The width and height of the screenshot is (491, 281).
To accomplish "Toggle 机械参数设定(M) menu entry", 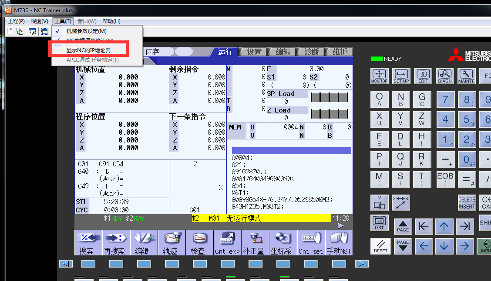I will pyautogui.click(x=97, y=31).
